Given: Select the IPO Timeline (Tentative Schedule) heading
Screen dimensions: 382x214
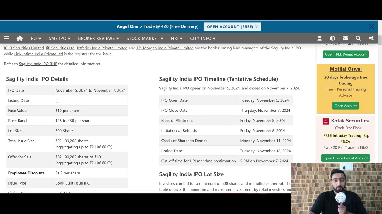Looking at the screenshot, I should [x=218, y=79].
